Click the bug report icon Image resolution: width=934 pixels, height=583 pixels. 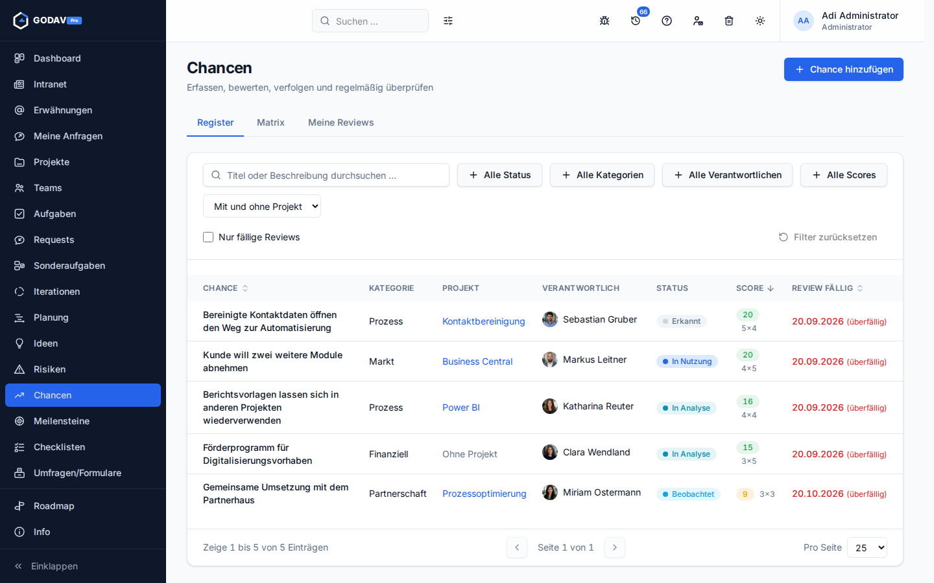[x=605, y=21]
